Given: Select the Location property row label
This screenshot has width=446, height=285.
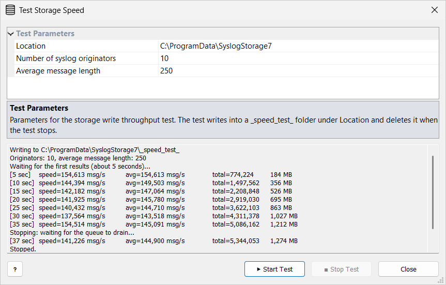Looking at the screenshot, I should pyautogui.click(x=30, y=46).
